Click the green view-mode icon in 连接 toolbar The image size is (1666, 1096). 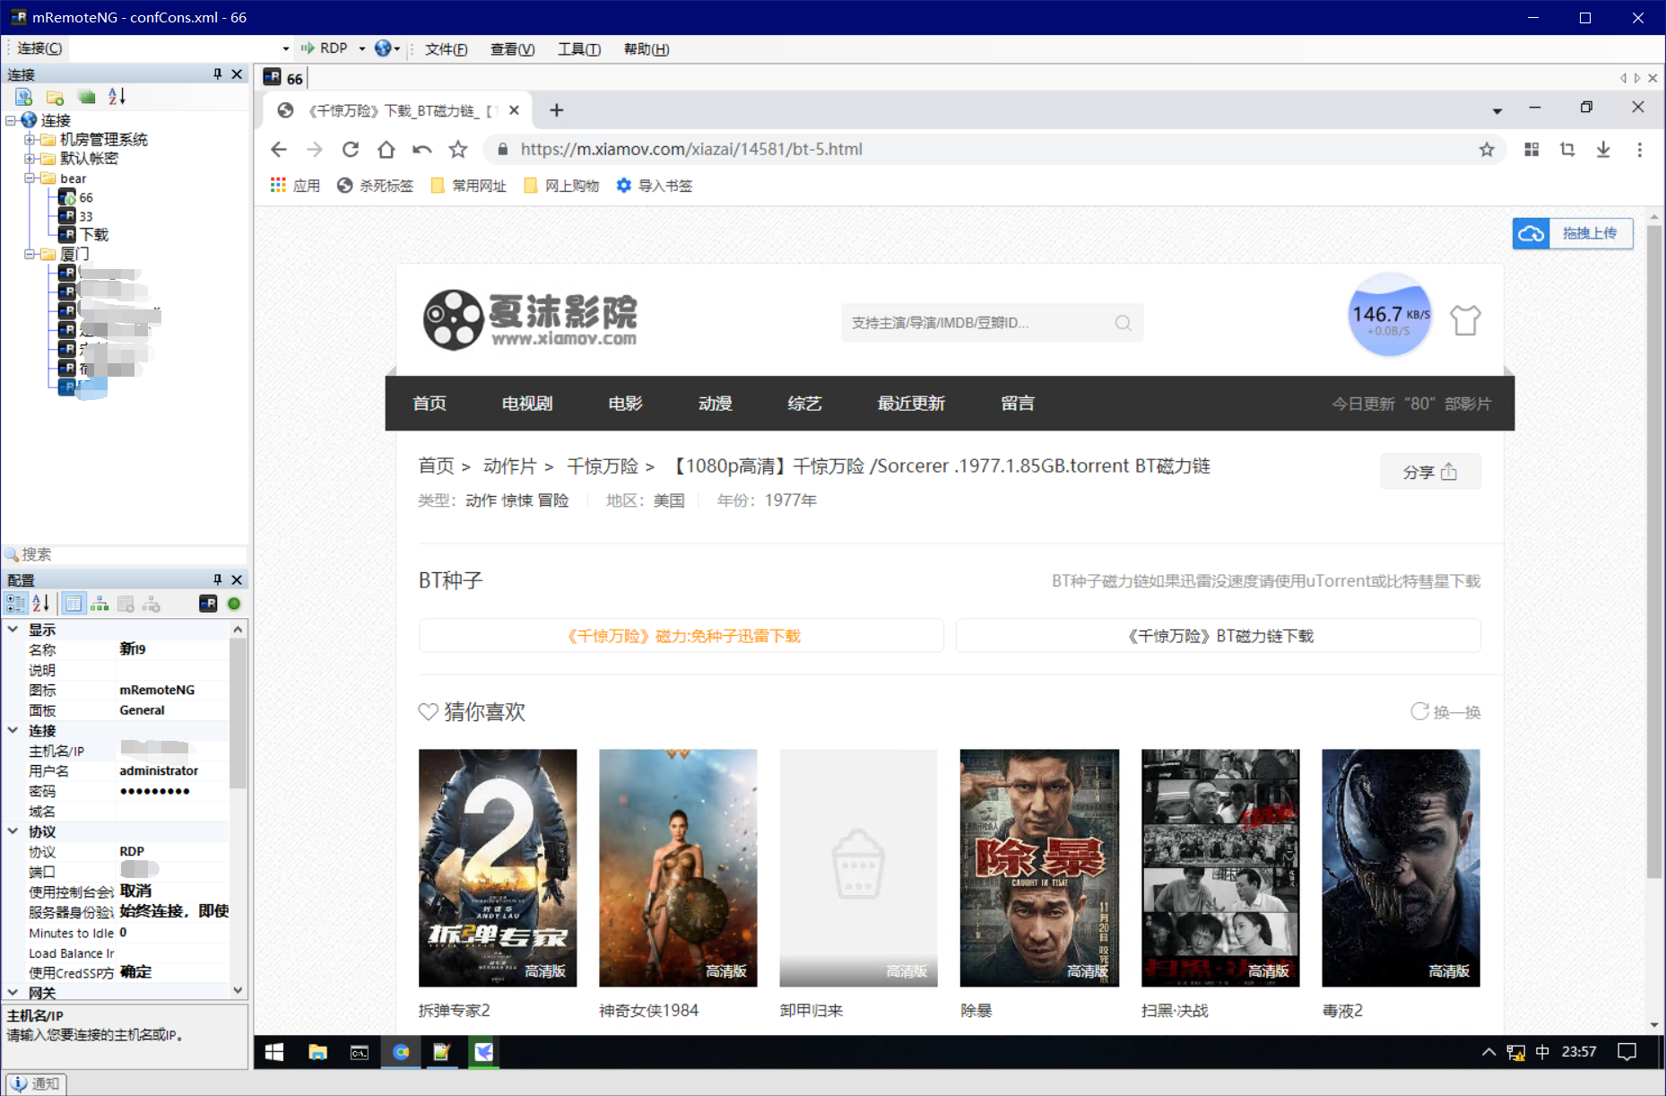pyautogui.click(x=86, y=97)
